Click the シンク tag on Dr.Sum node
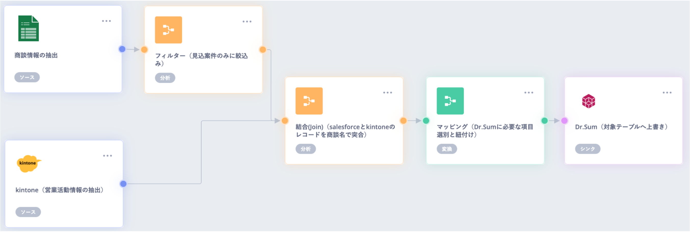The image size is (690, 232). [587, 149]
